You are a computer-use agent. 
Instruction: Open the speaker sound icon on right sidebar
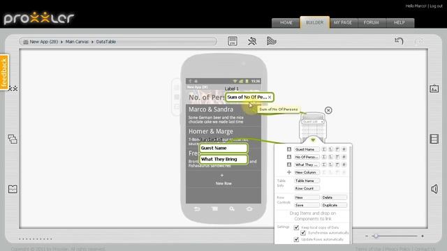tap(434, 189)
